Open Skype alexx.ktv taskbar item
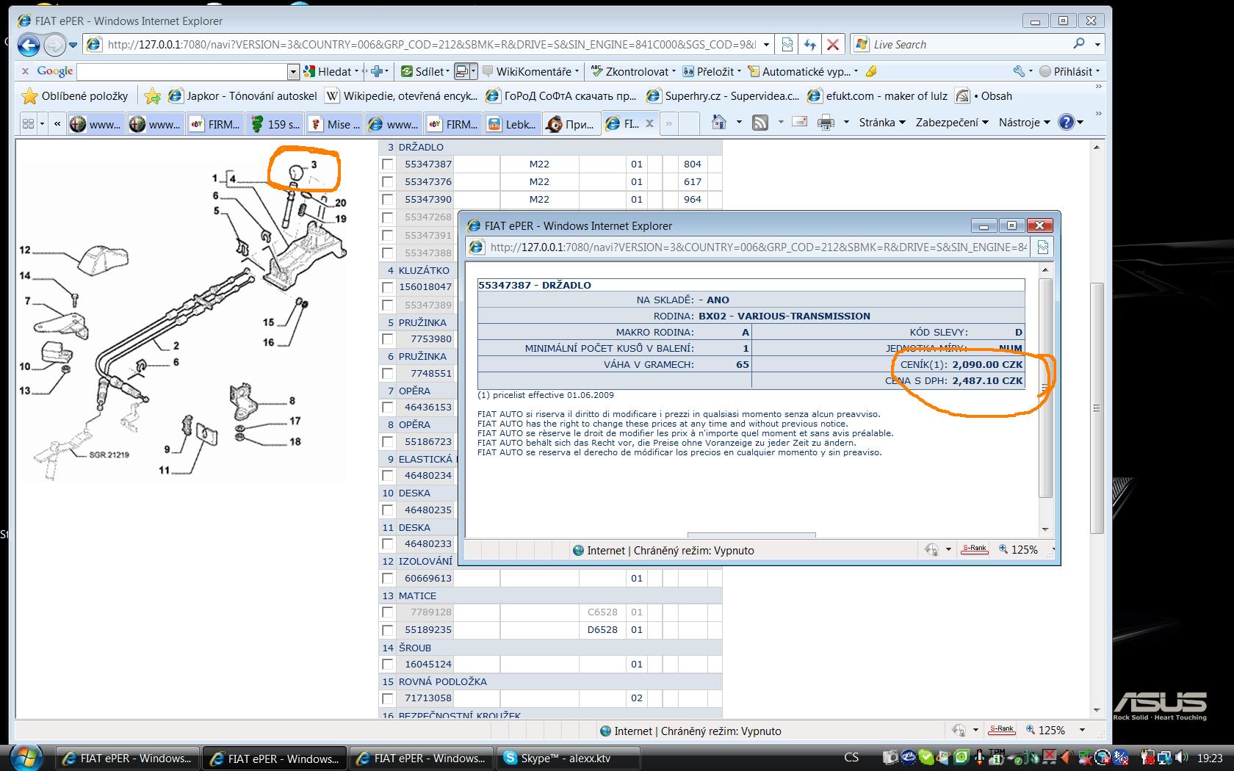Viewport: 1234px width, 771px height. click(569, 759)
